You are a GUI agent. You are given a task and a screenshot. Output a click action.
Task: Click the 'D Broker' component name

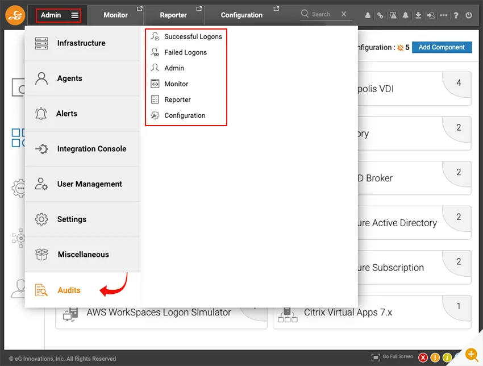[375, 178]
